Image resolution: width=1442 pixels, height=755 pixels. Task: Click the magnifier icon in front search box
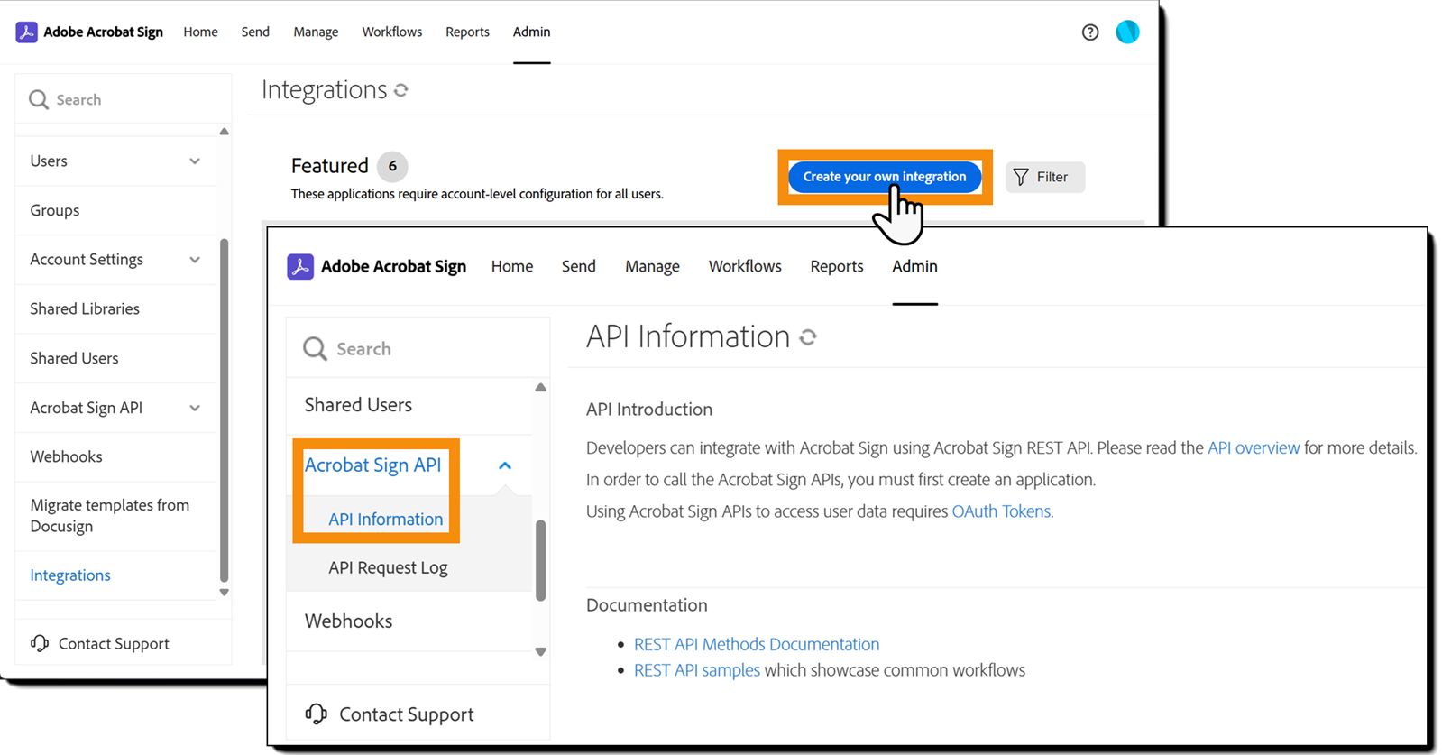[315, 349]
